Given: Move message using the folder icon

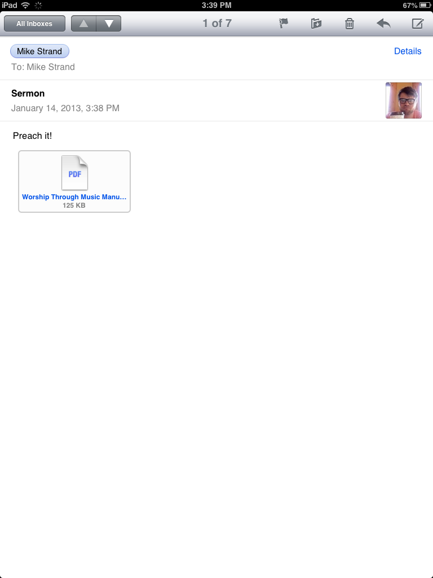Looking at the screenshot, I should (316, 24).
